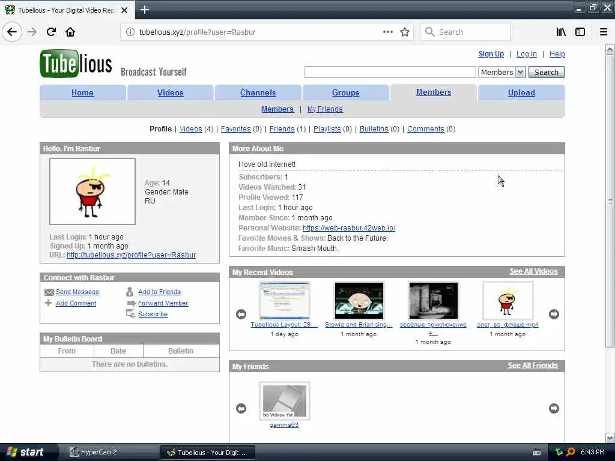
Task: Open the Home tab
Action: coord(82,93)
